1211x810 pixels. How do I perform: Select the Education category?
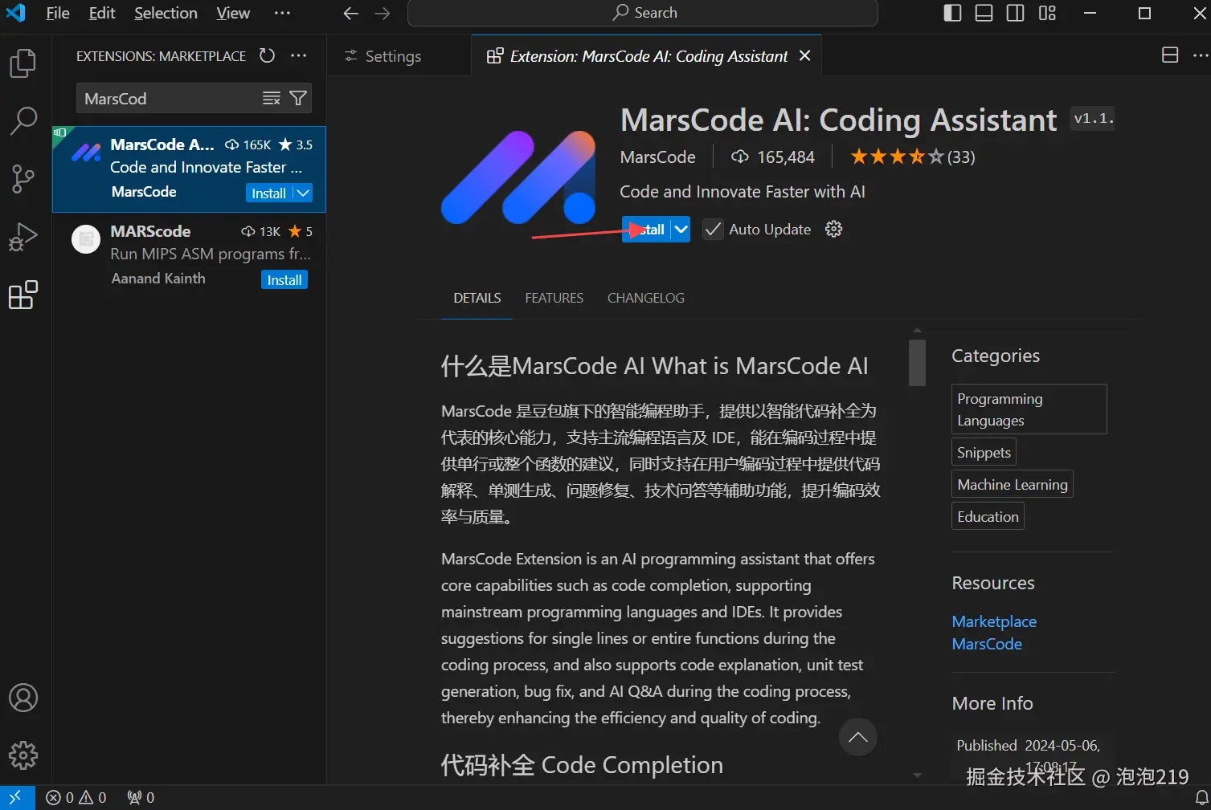[988, 516]
